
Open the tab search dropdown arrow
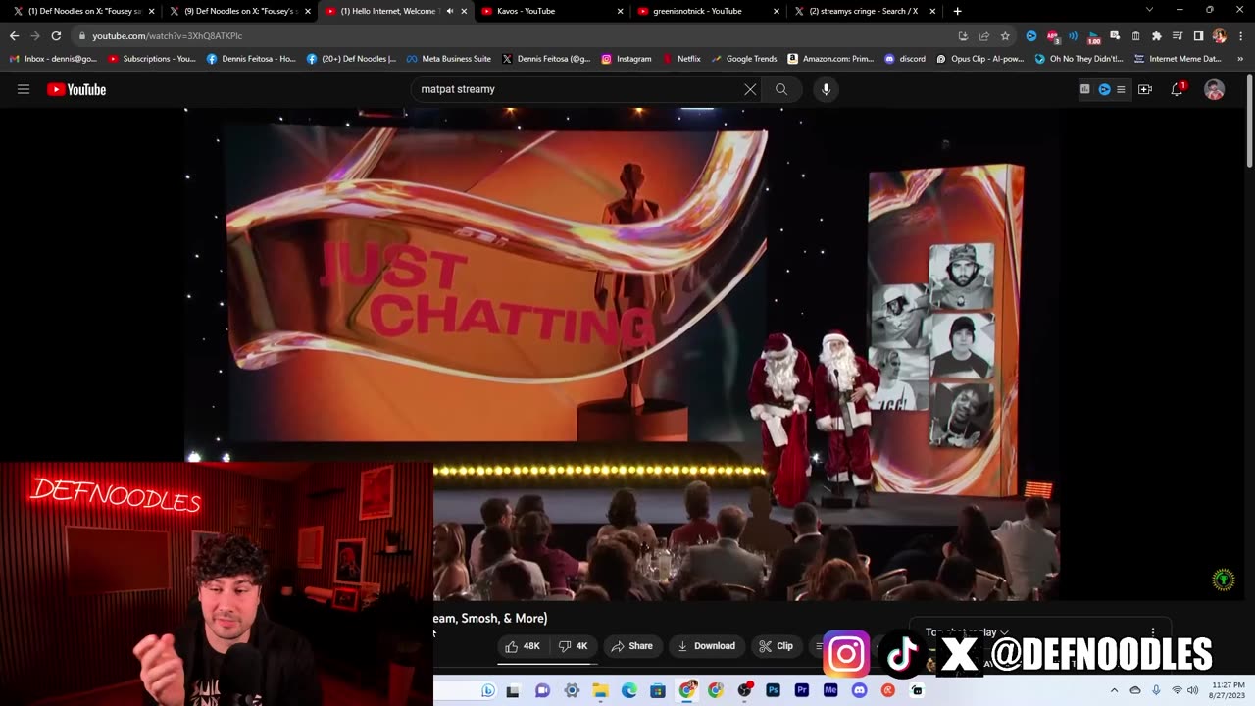pos(1149,10)
